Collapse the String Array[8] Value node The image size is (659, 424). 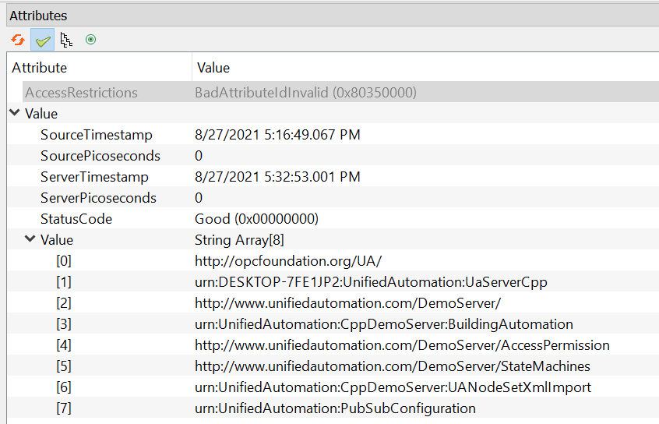click(x=30, y=239)
